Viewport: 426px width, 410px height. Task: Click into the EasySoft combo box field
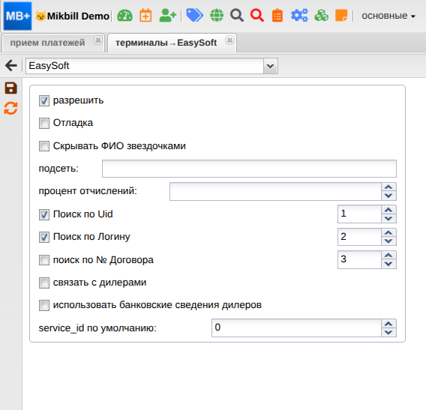[x=145, y=66]
